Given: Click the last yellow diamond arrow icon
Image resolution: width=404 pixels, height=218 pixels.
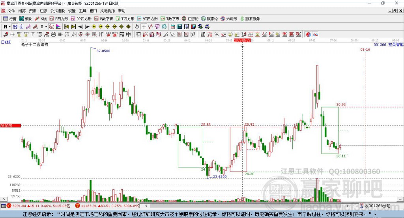Looking at the screenshot, I should click(x=128, y=27).
